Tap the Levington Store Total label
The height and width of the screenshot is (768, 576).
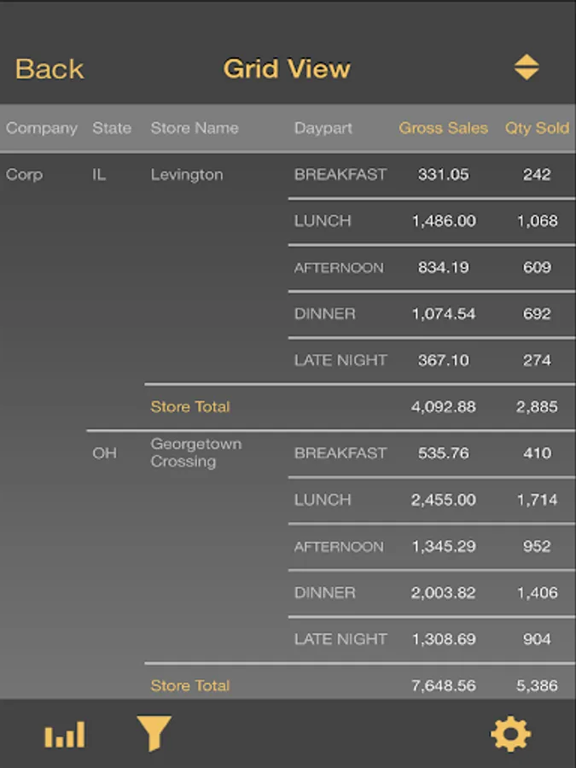(190, 407)
